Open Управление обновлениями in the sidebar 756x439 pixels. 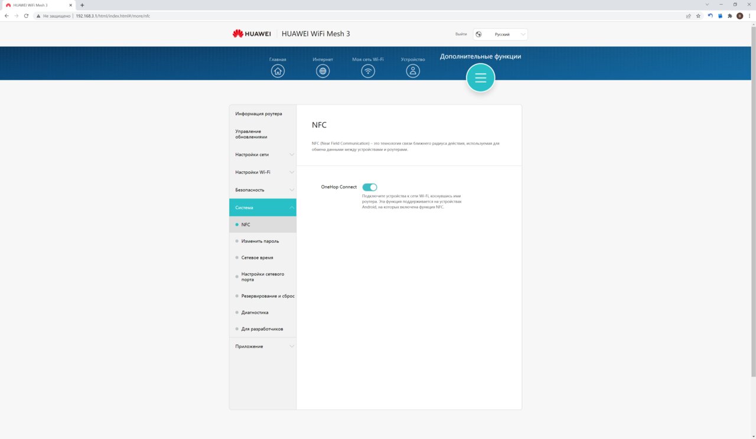coord(263,134)
